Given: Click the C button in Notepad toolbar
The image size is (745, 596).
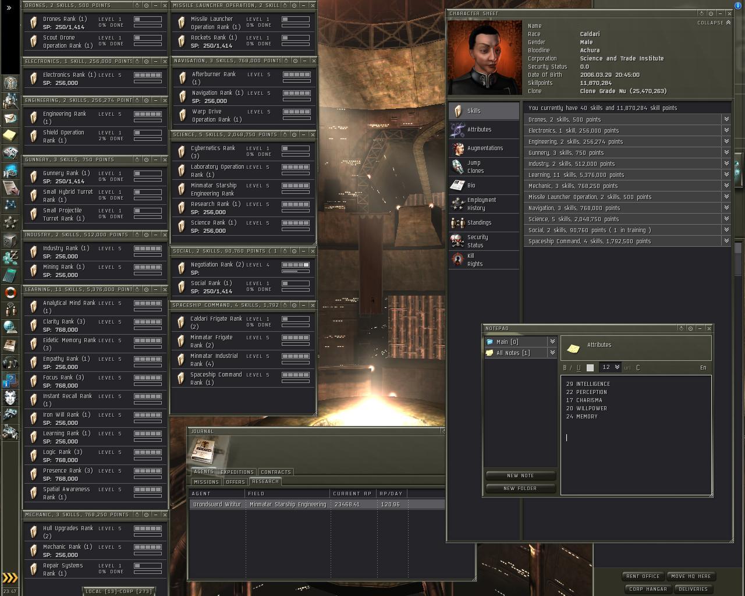Looking at the screenshot, I should click(x=638, y=368).
